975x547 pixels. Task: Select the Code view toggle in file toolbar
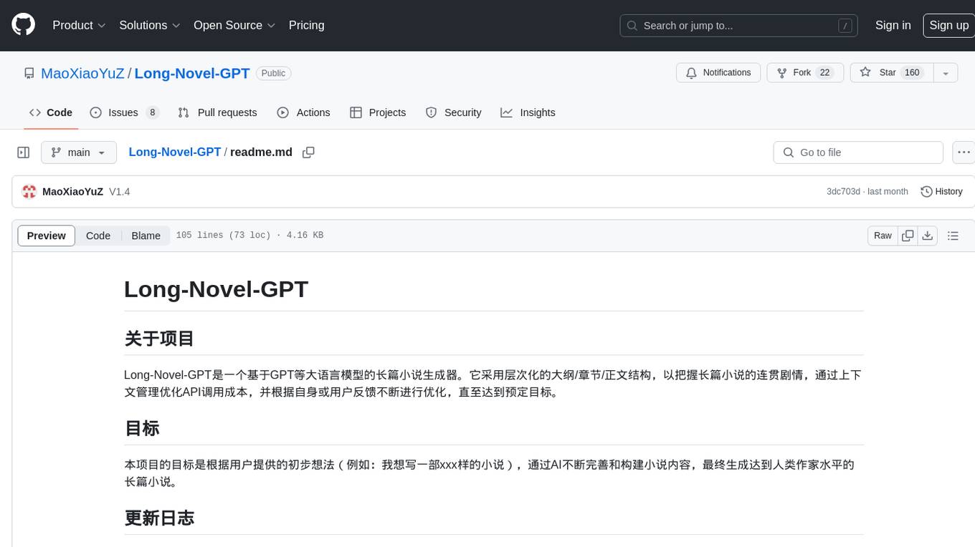point(98,236)
